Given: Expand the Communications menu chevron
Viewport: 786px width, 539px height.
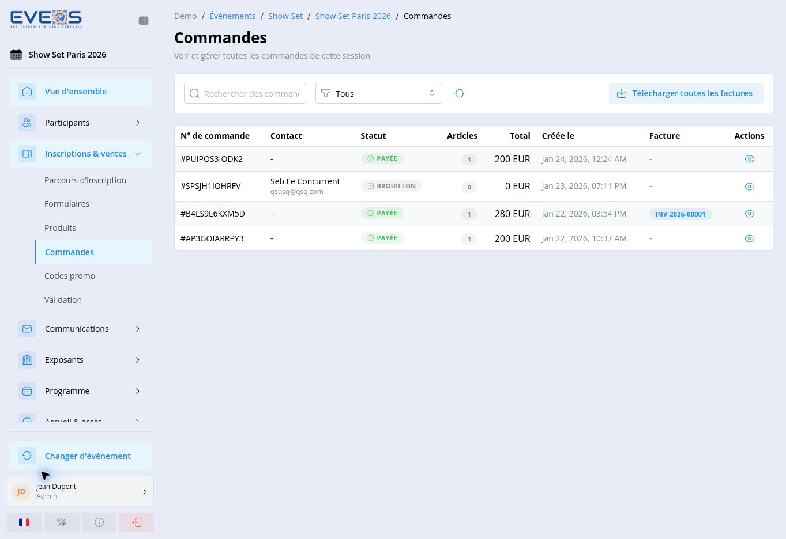Looking at the screenshot, I should click(x=138, y=329).
